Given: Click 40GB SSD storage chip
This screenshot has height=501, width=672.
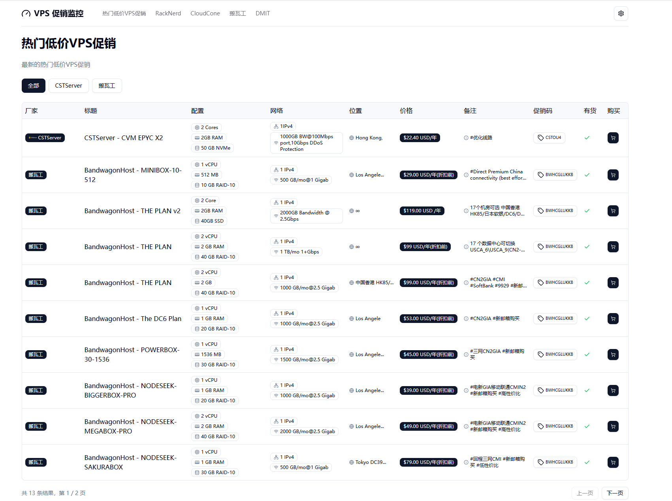Looking at the screenshot, I should [209, 221].
